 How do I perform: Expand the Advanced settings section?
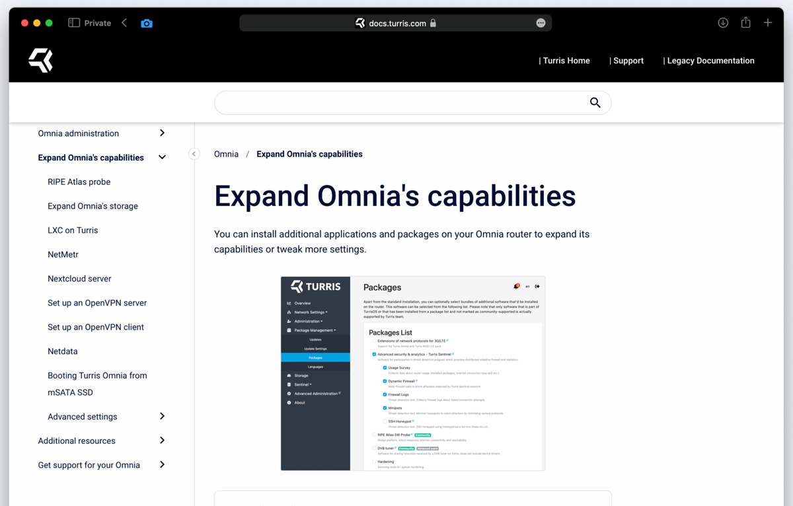(162, 417)
